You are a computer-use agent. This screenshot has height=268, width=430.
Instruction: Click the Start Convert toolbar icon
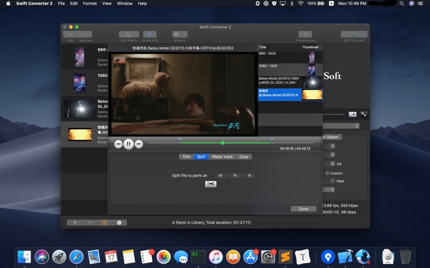coord(354,34)
